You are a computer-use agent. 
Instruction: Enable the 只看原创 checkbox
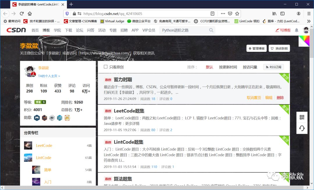point(106,67)
